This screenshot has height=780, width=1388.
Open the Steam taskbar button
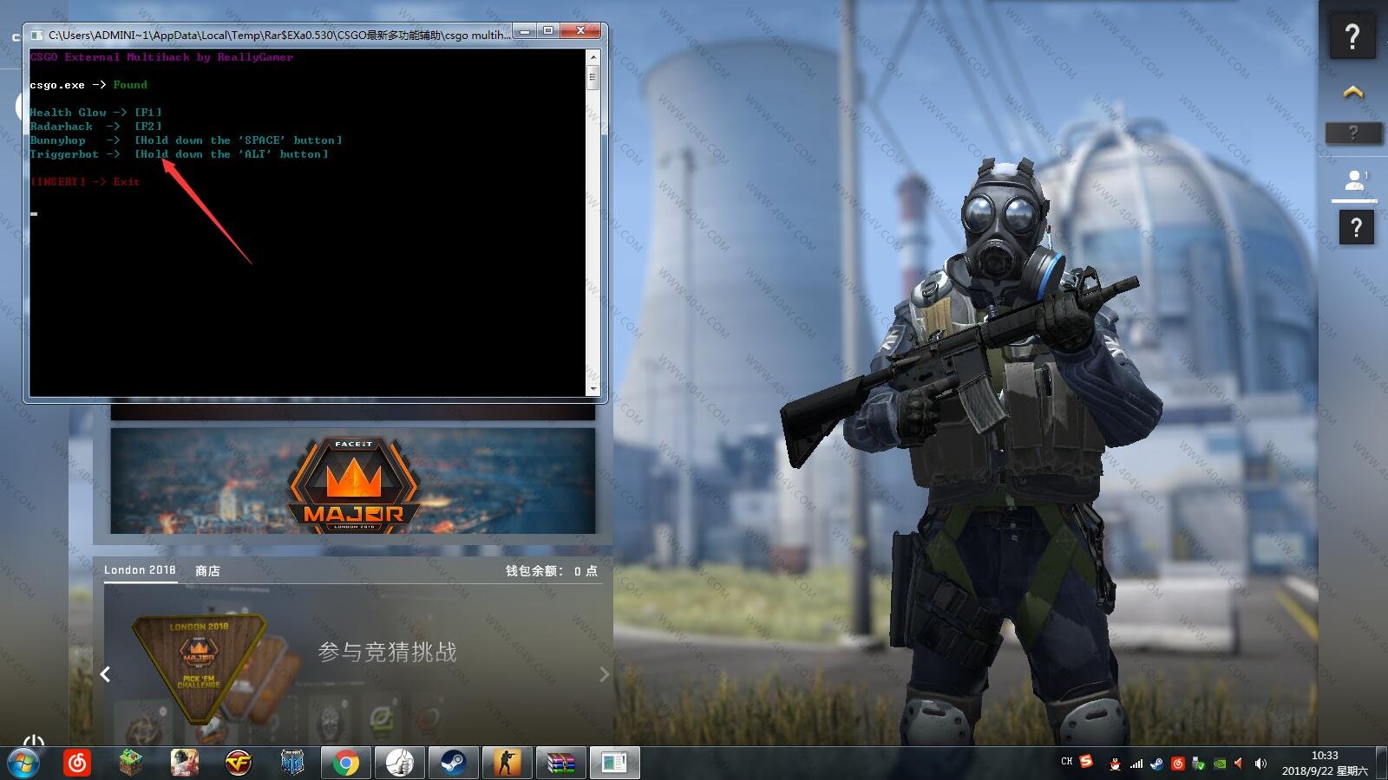(x=453, y=763)
